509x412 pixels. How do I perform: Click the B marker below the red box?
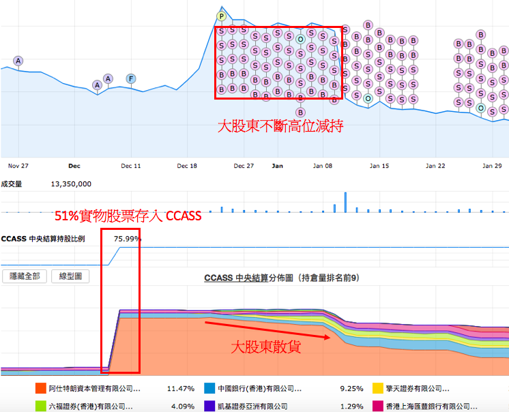pyautogui.click(x=300, y=112)
